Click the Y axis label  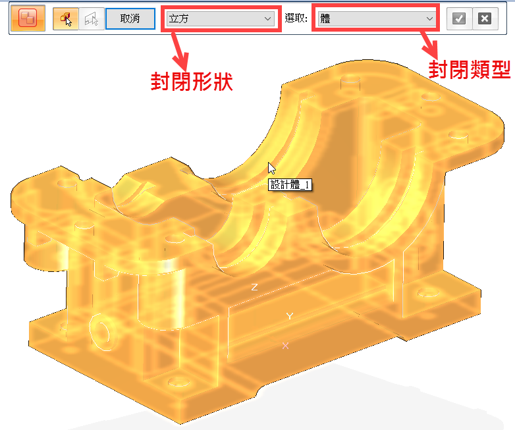(x=289, y=316)
